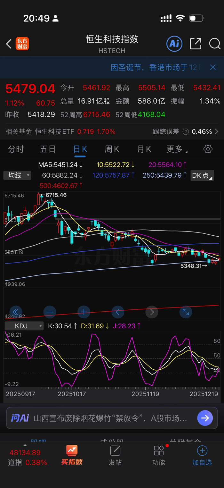Tap the share icon in header

(x=196, y=44)
